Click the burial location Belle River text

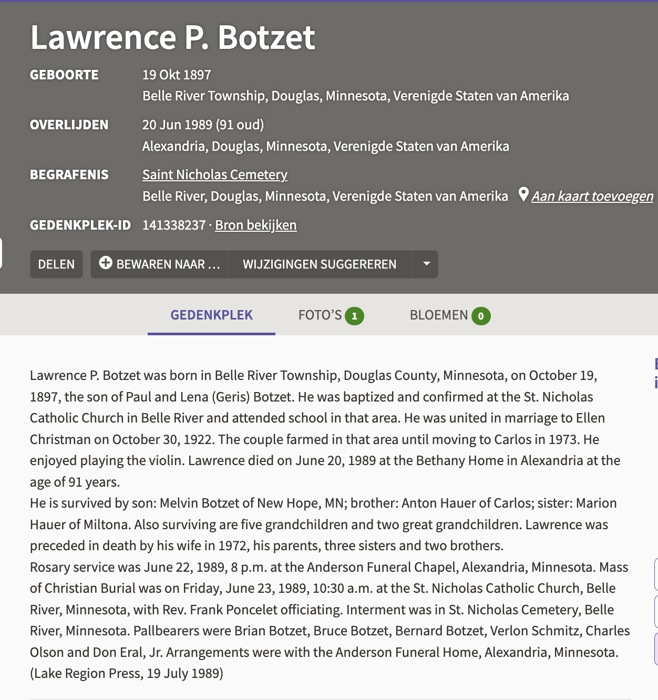click(325, 196)
